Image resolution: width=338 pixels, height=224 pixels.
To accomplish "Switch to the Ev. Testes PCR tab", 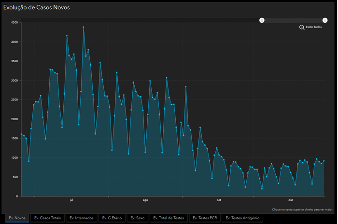I will click(x=205, y=218).
